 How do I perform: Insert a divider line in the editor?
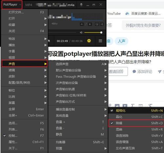pyautogui.click(x=141, y=105)
